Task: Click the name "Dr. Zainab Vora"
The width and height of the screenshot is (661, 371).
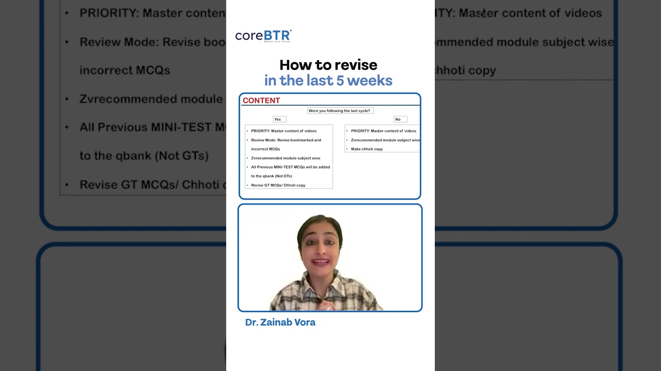Action: pos(280,323)
